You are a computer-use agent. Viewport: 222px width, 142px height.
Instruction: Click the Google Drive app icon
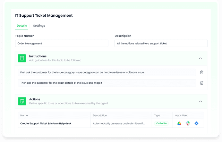pos(179,123)
